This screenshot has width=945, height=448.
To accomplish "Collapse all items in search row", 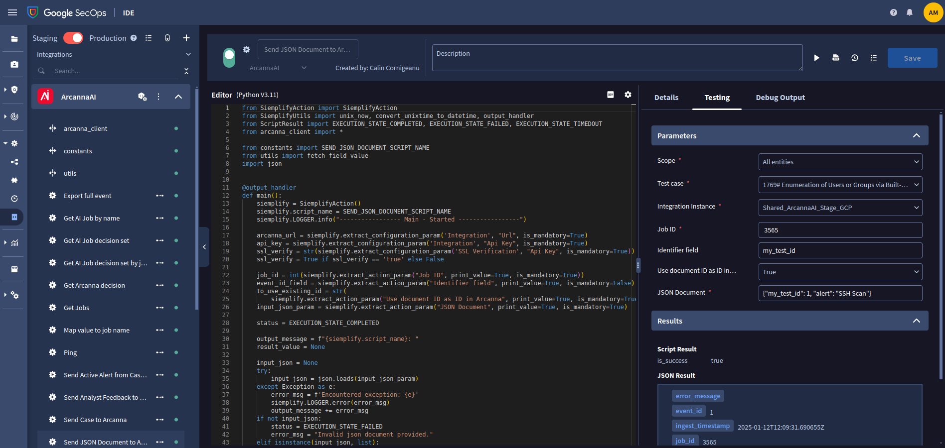I will pyautogui.click(x=186, y=71).
